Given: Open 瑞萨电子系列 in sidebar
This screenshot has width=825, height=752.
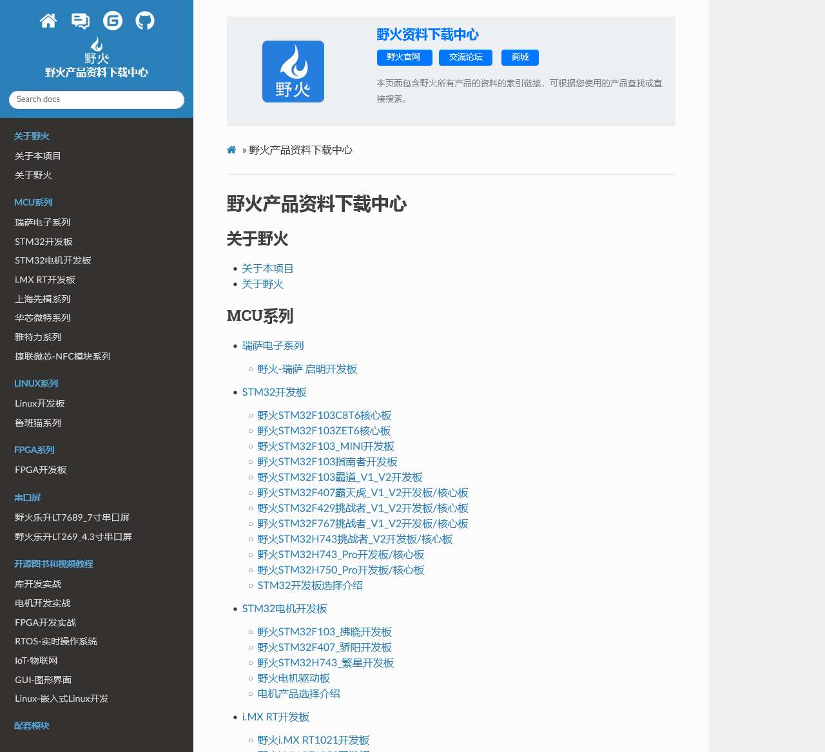Looking at the screenshot, I should (x=43, y=222).
